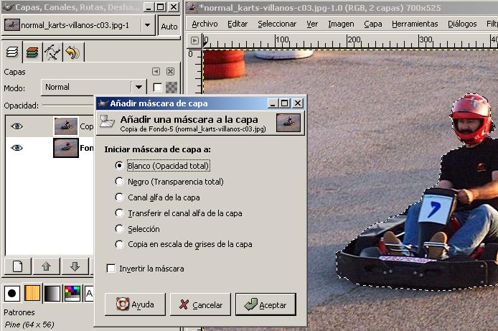Lower the layer with the down arrow

(75, 266)
